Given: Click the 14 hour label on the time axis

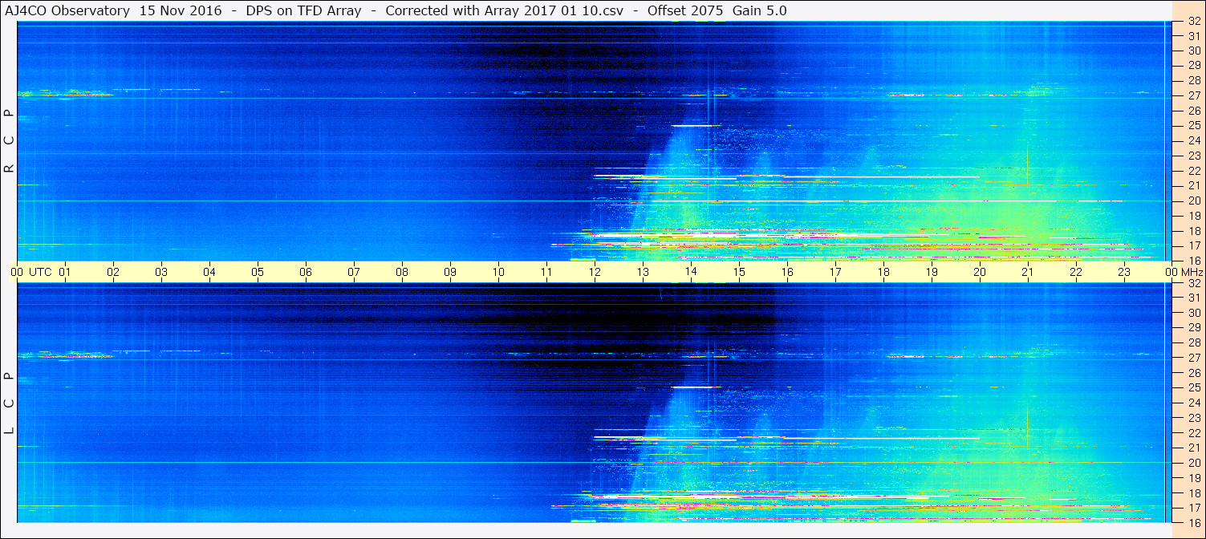Looking at the screenshot, I should click(x=691, y=272).
